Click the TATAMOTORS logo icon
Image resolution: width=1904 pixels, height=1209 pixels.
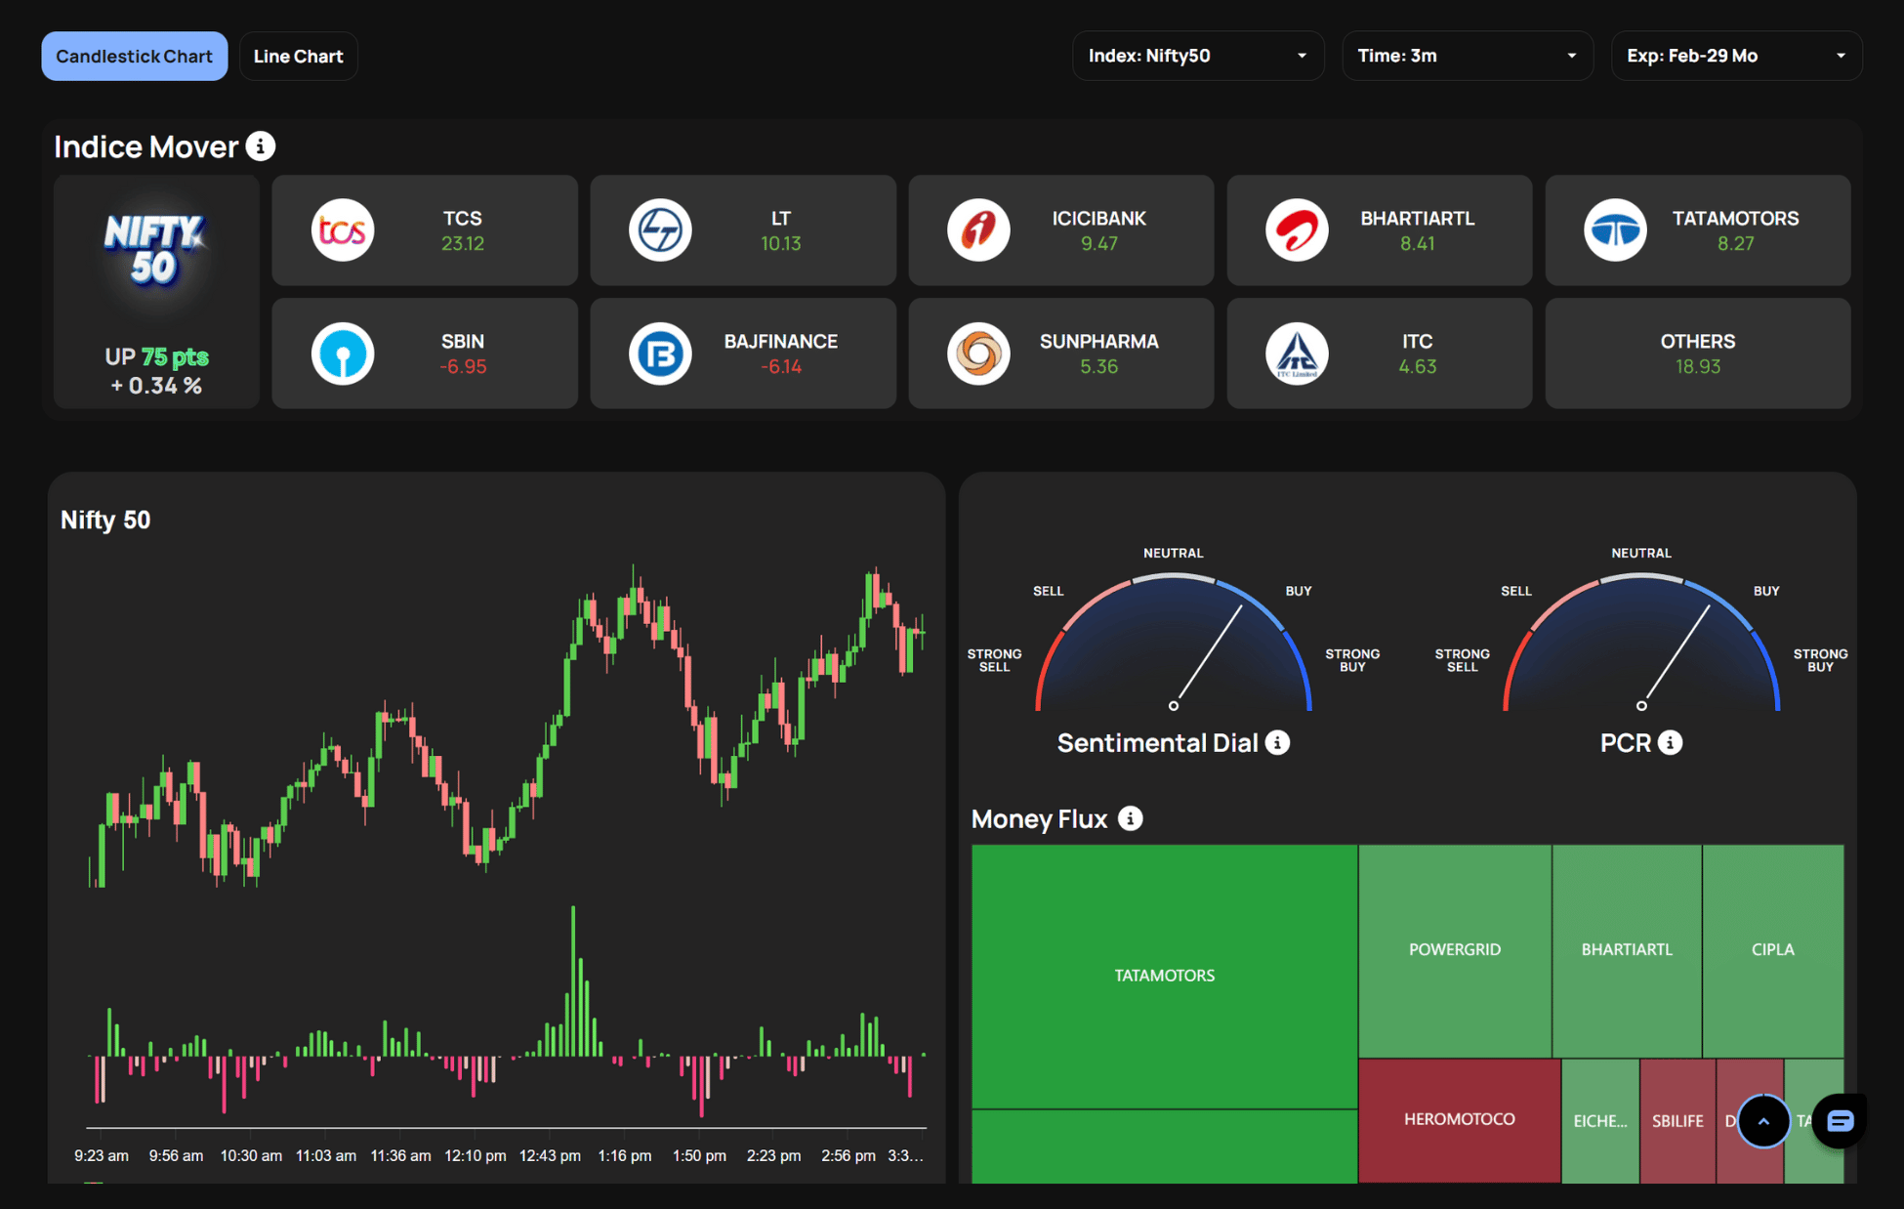point(1615,230)
